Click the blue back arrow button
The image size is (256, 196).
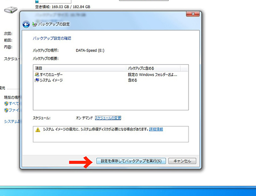click(x=26, y=25)
